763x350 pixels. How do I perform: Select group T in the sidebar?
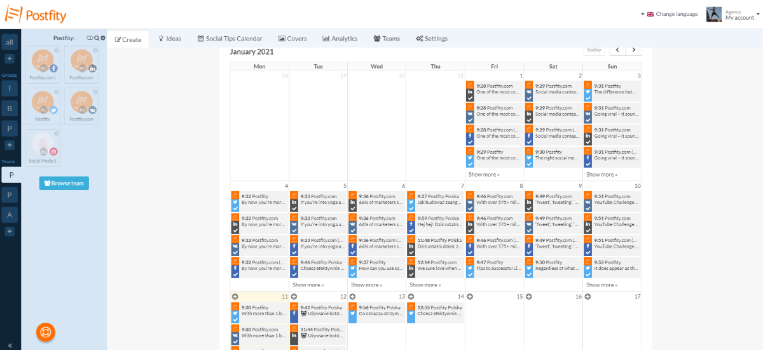pyautogui.click(x=10, y=90)
